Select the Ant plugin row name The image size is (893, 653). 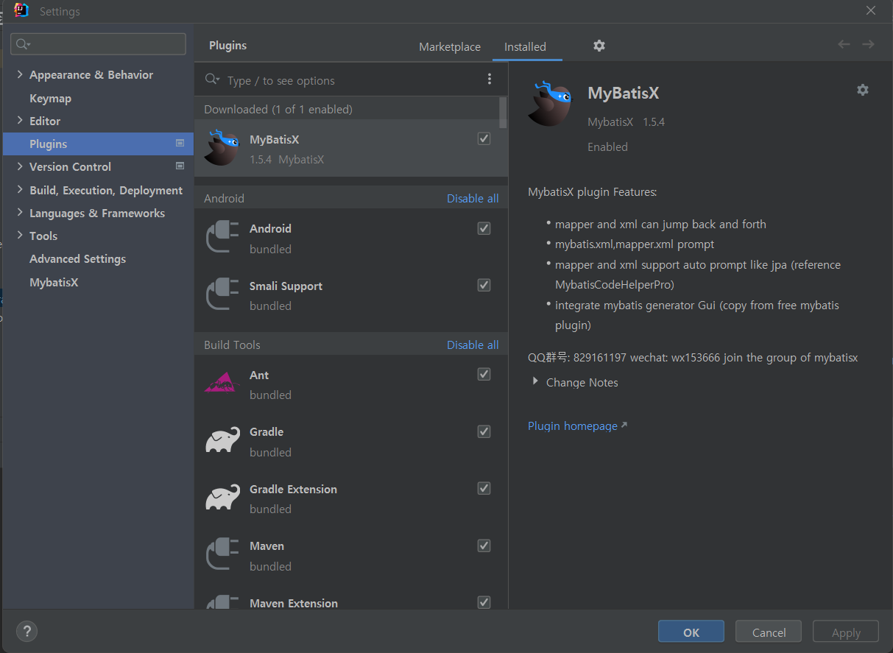(x=259, y=375)
